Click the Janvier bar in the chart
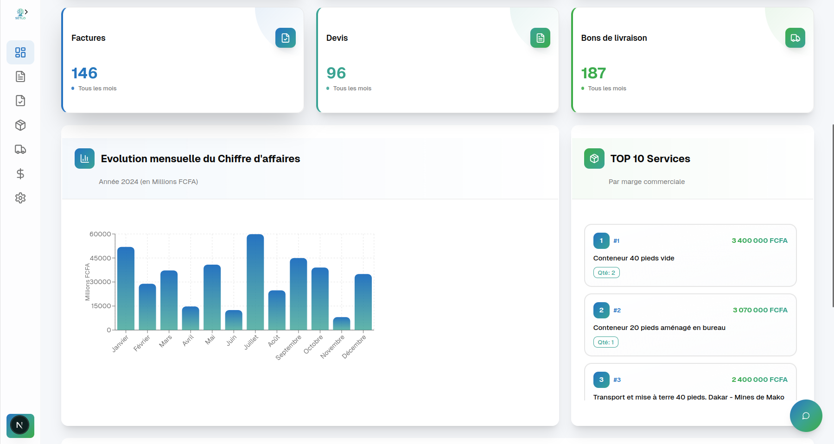The height and width of the screenshot is (444, 834). click(126, 288)
